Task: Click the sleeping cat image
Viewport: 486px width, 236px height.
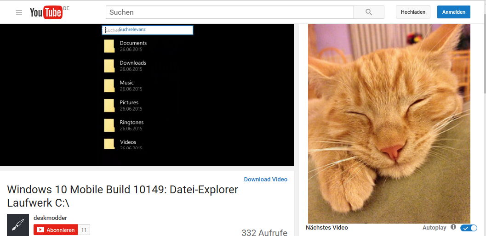Action: 389,124
